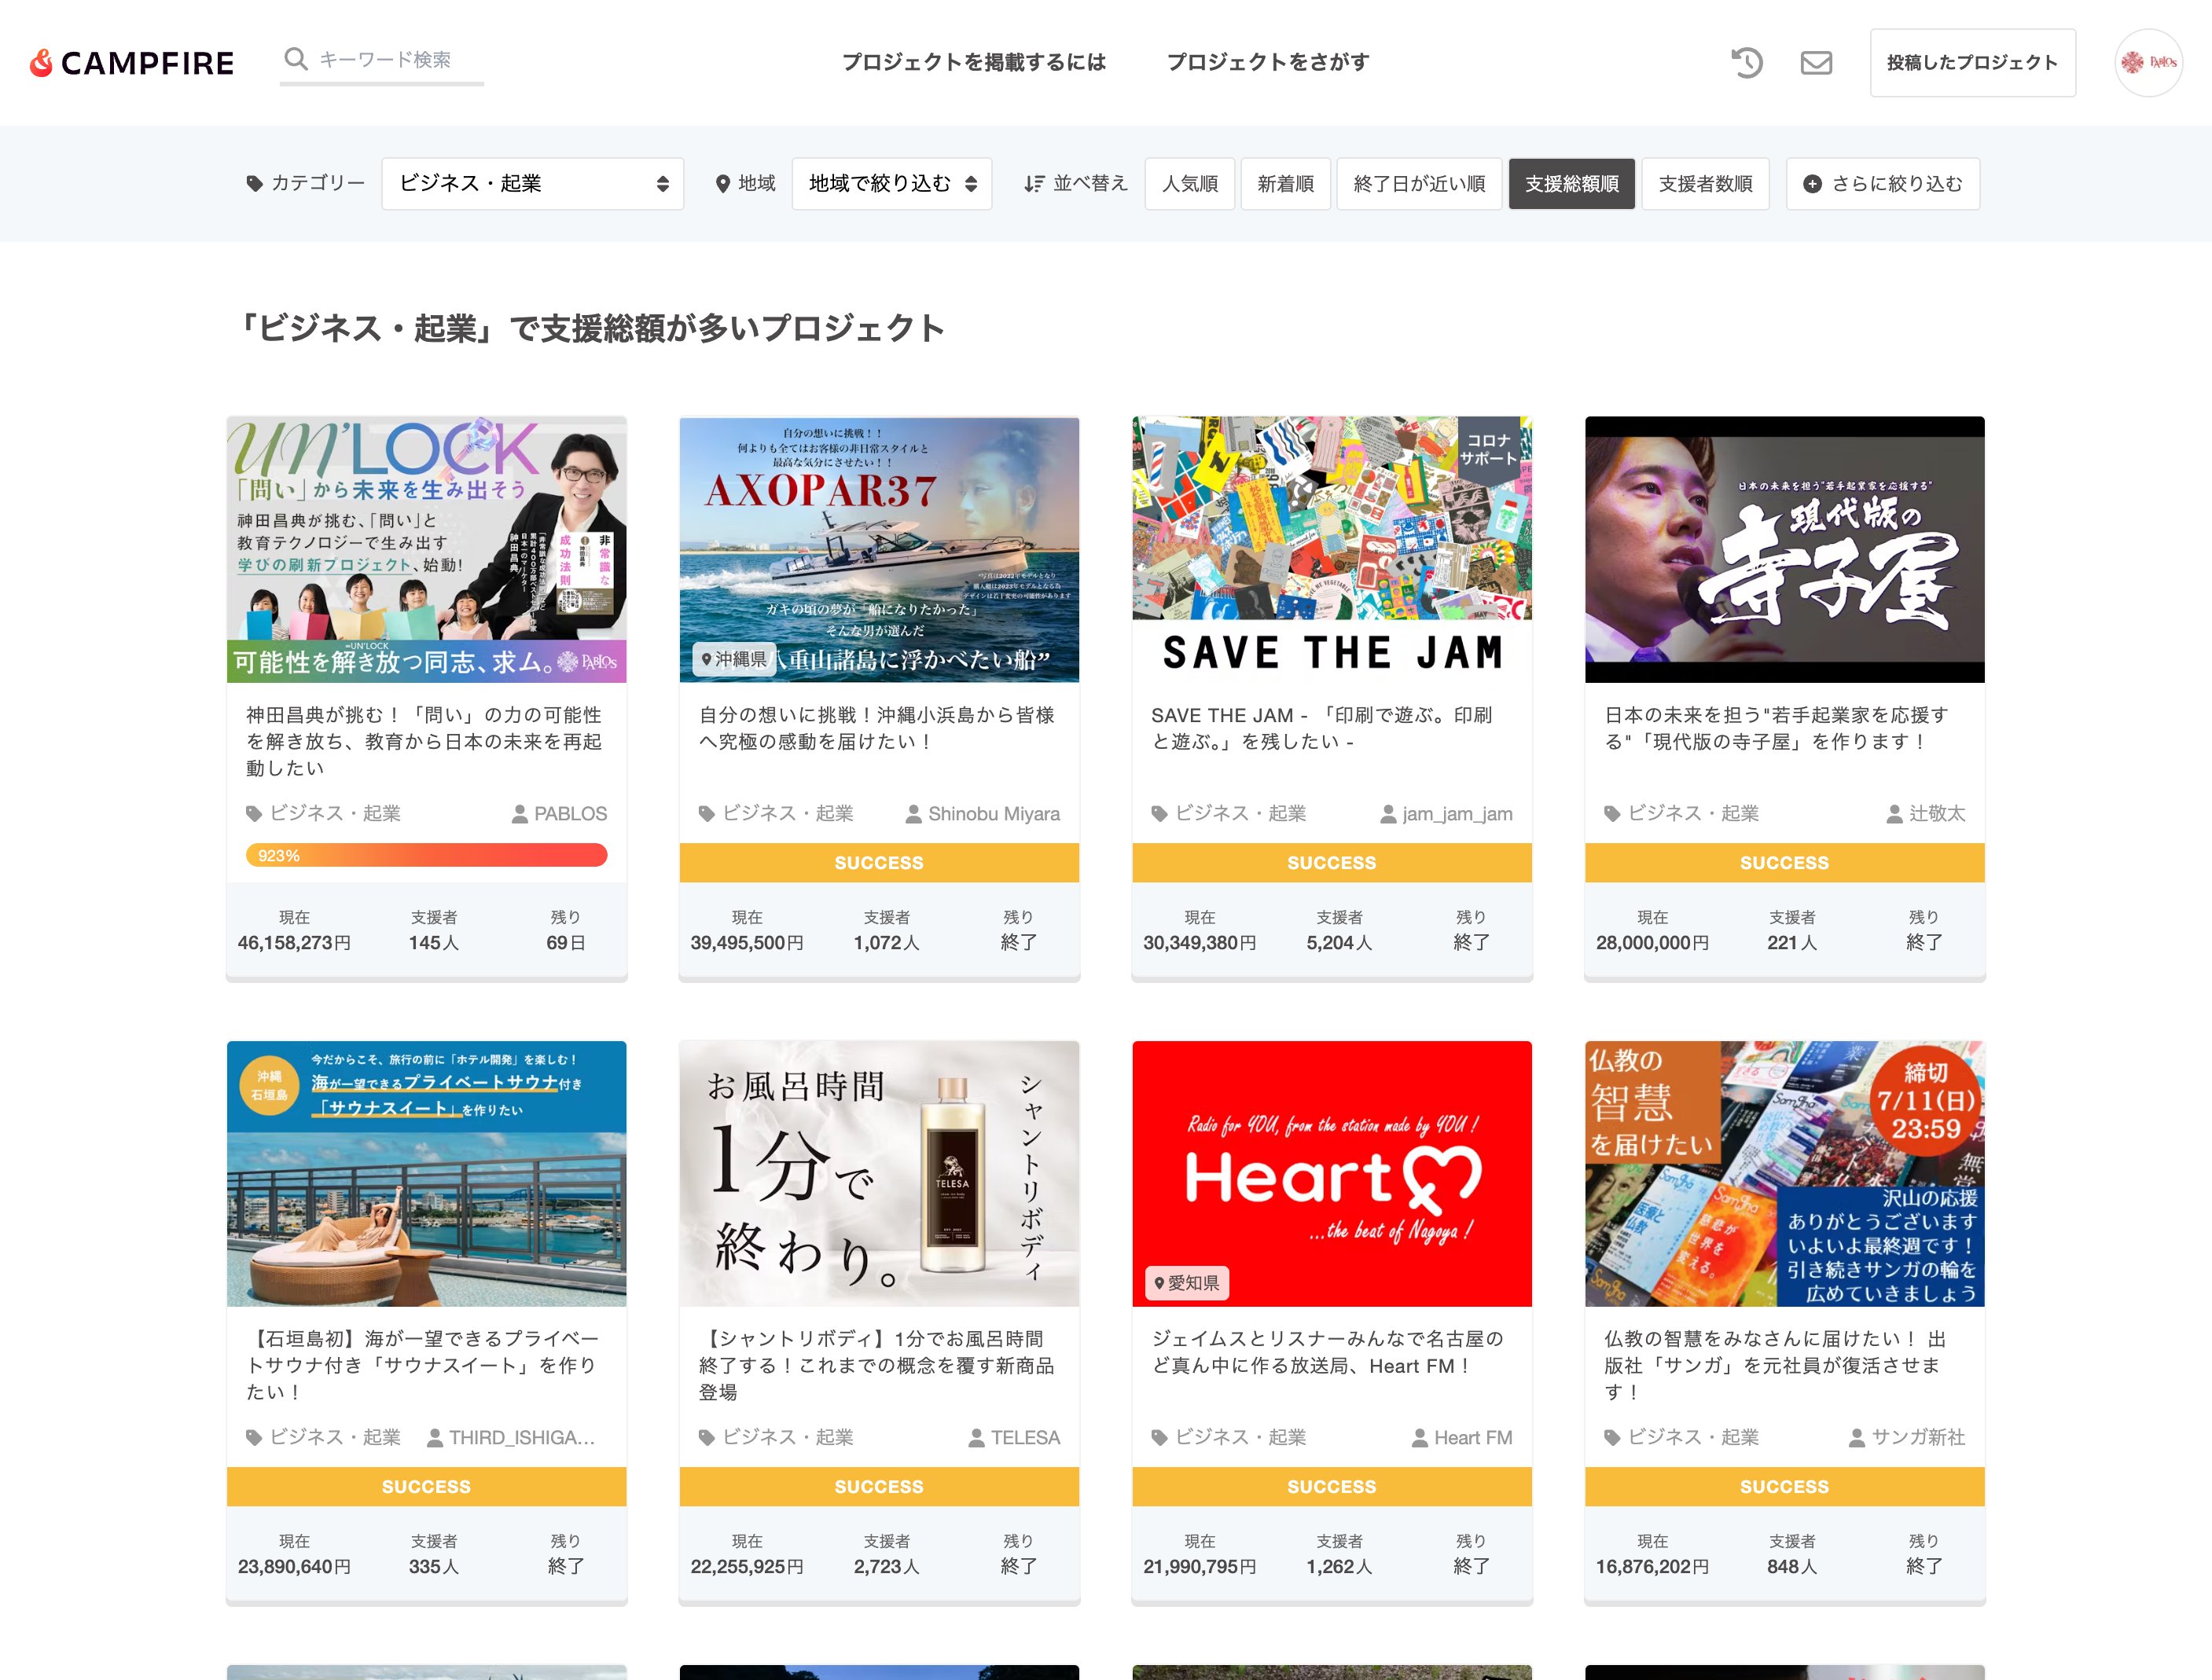This screenshot has height=1680, width=2212.
Task: Click tag icon on Heart FM card
Action: (1159, 1438)
